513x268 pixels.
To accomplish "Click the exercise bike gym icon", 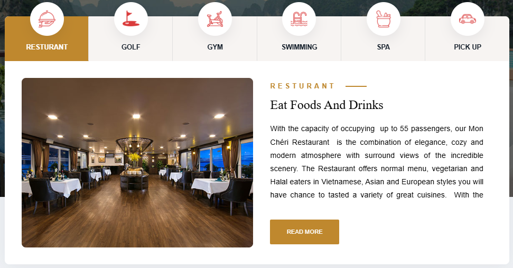I will (x=215, y=19).
